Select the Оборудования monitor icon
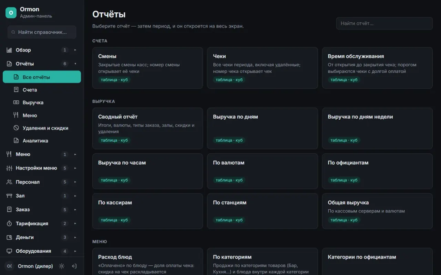 click(9, 251)
